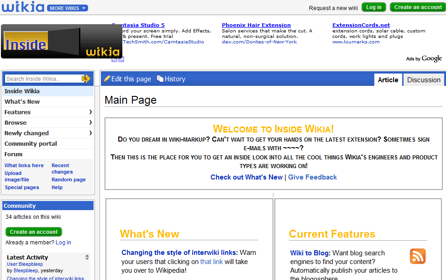
Task: Click into the Search Inside Wikia field
Action: tap(42, 79)
